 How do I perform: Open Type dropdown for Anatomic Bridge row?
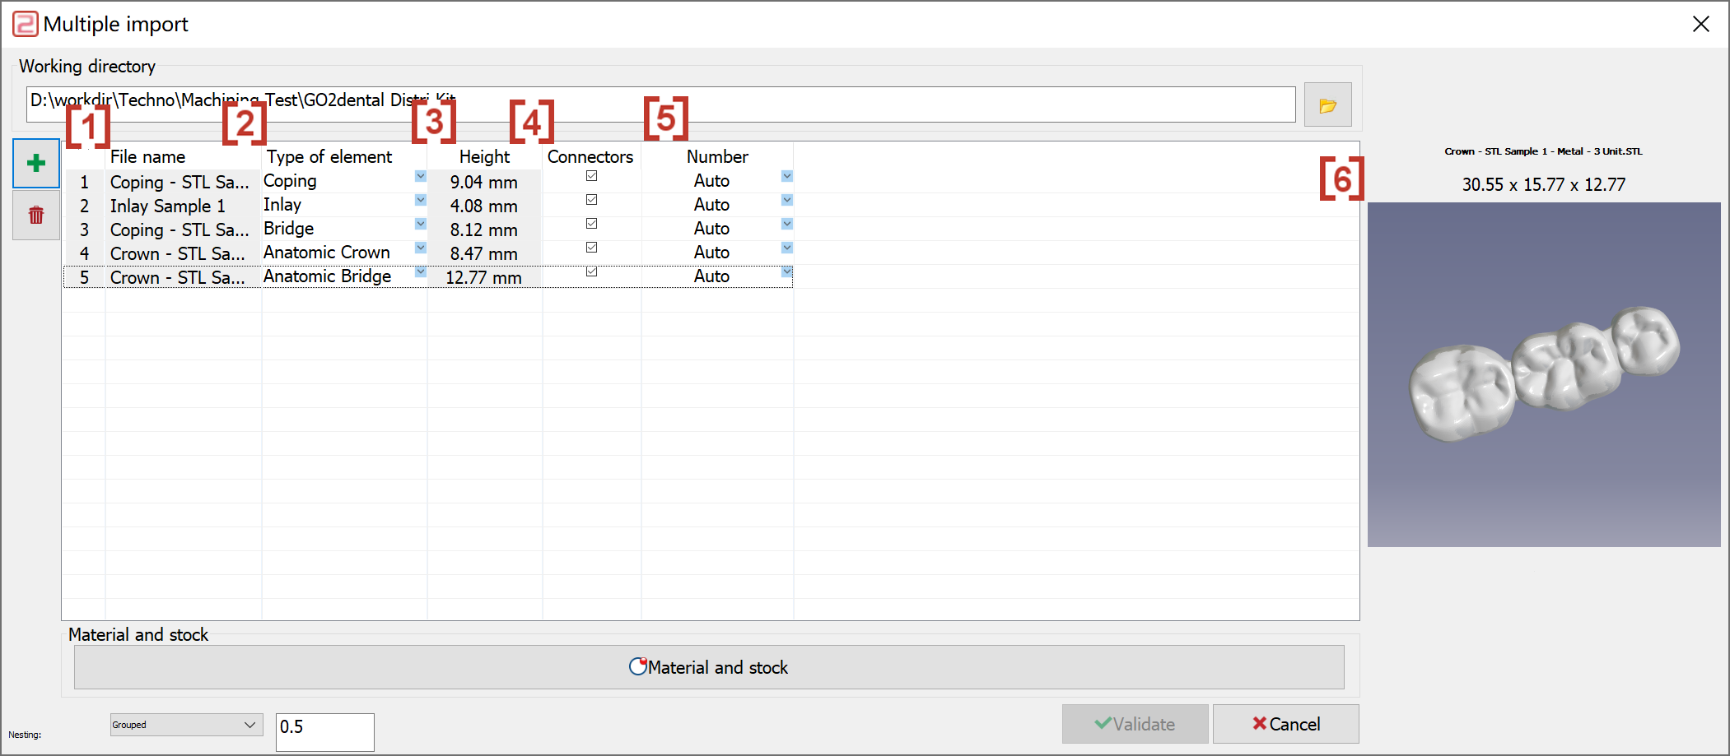421,271
